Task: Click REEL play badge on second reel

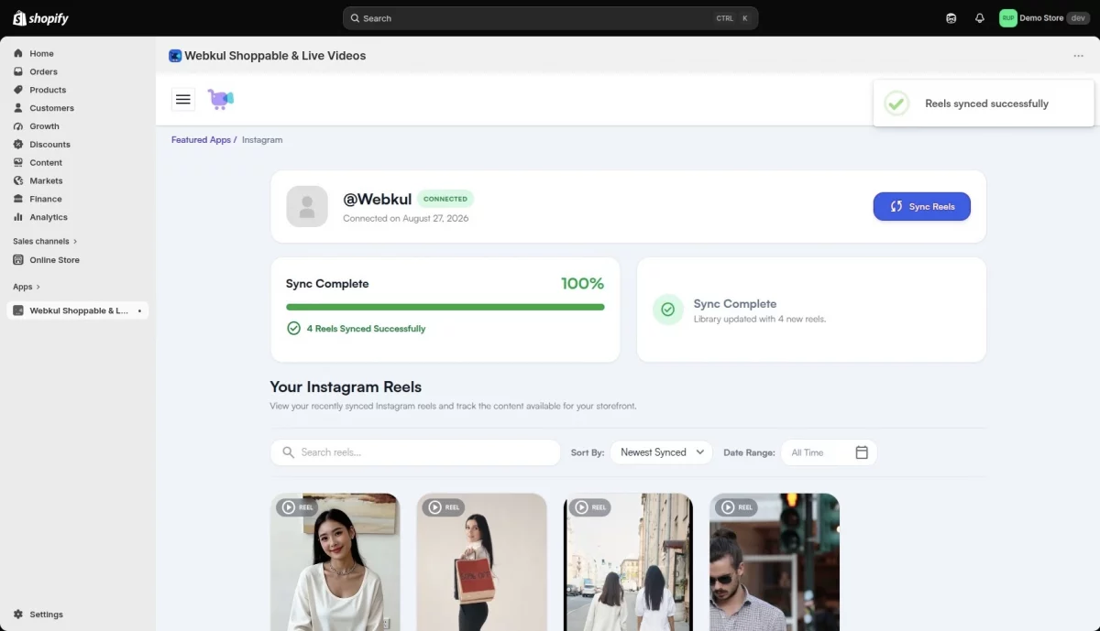Action: (444, 507)
